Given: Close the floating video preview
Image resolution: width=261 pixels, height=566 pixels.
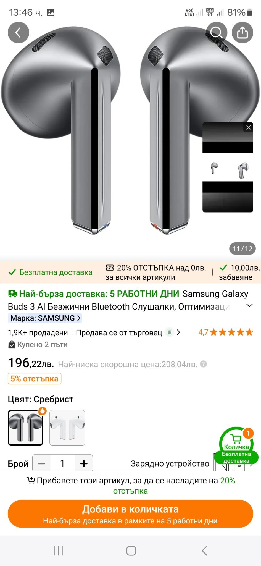Looking at the screenshot, I should [x=249, y=127].
